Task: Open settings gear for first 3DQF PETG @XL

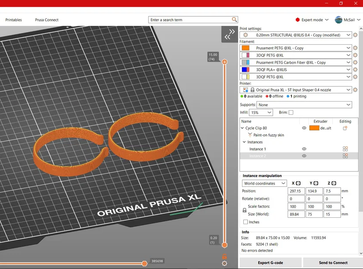Action: [355, 55]
